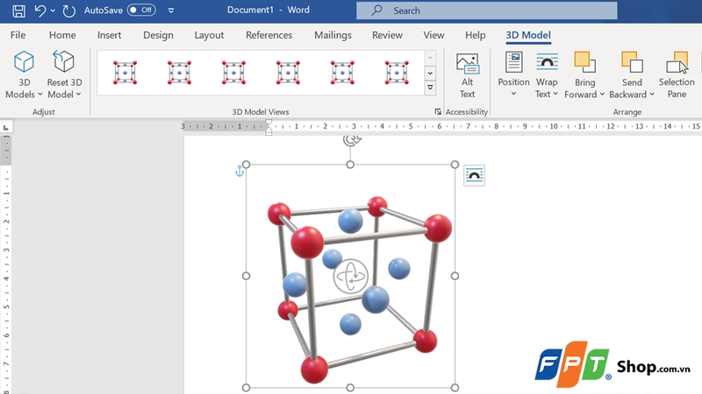Screen dimensions: 702x394
Task: Switch to the Mailings tab
Action: pos(333,35)
